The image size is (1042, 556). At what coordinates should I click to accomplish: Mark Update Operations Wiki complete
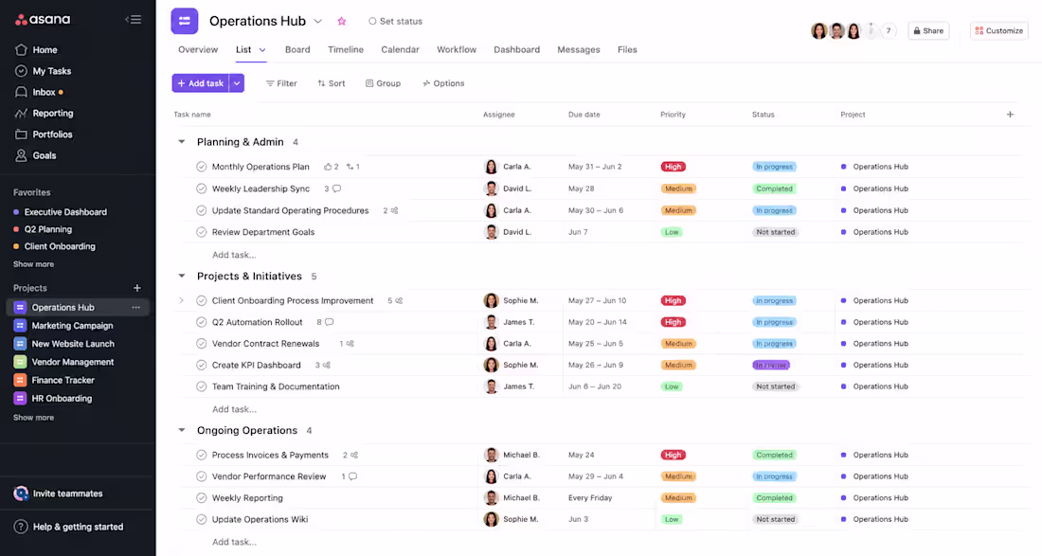(x=202, y=519)
